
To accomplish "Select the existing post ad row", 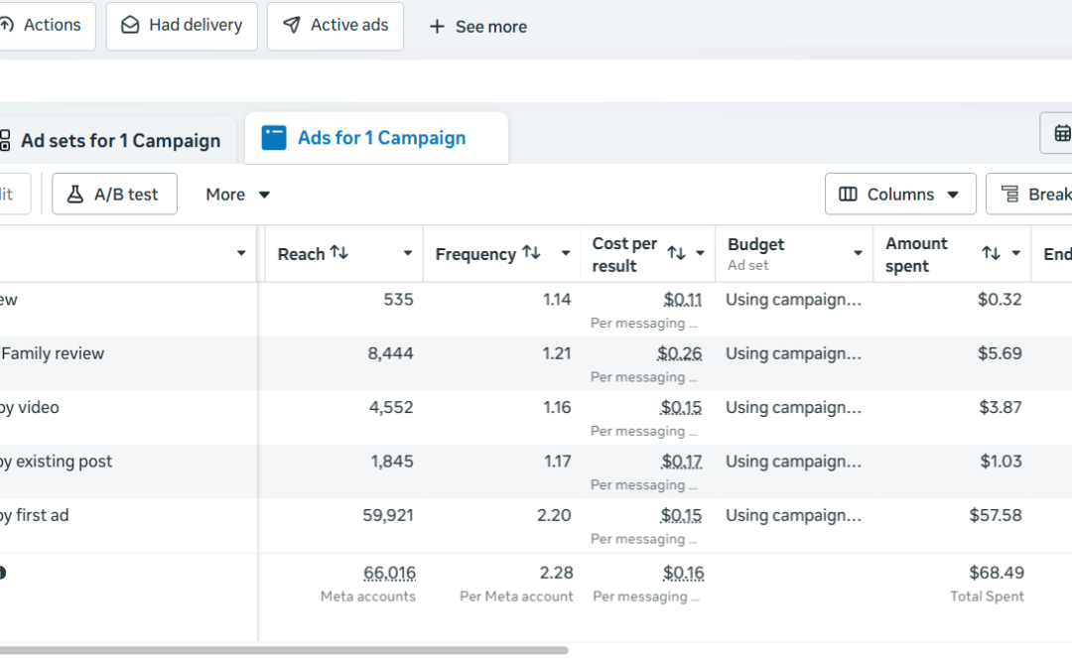I will (x=56, y=462).
